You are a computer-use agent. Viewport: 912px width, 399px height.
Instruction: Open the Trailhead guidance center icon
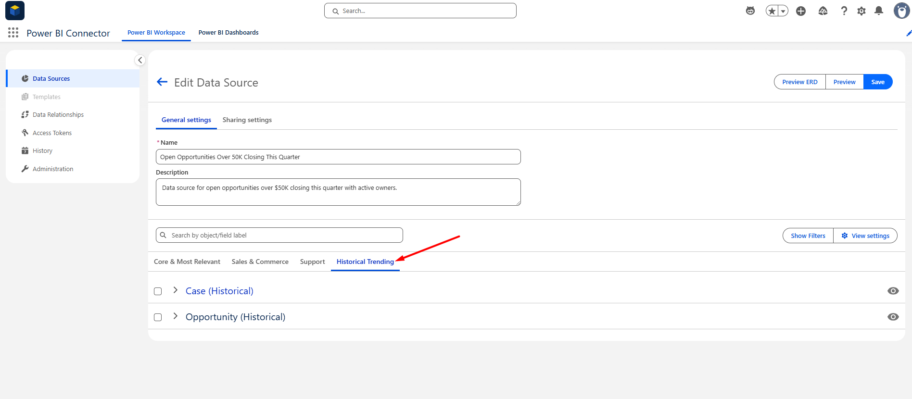[x=823, y=11]
